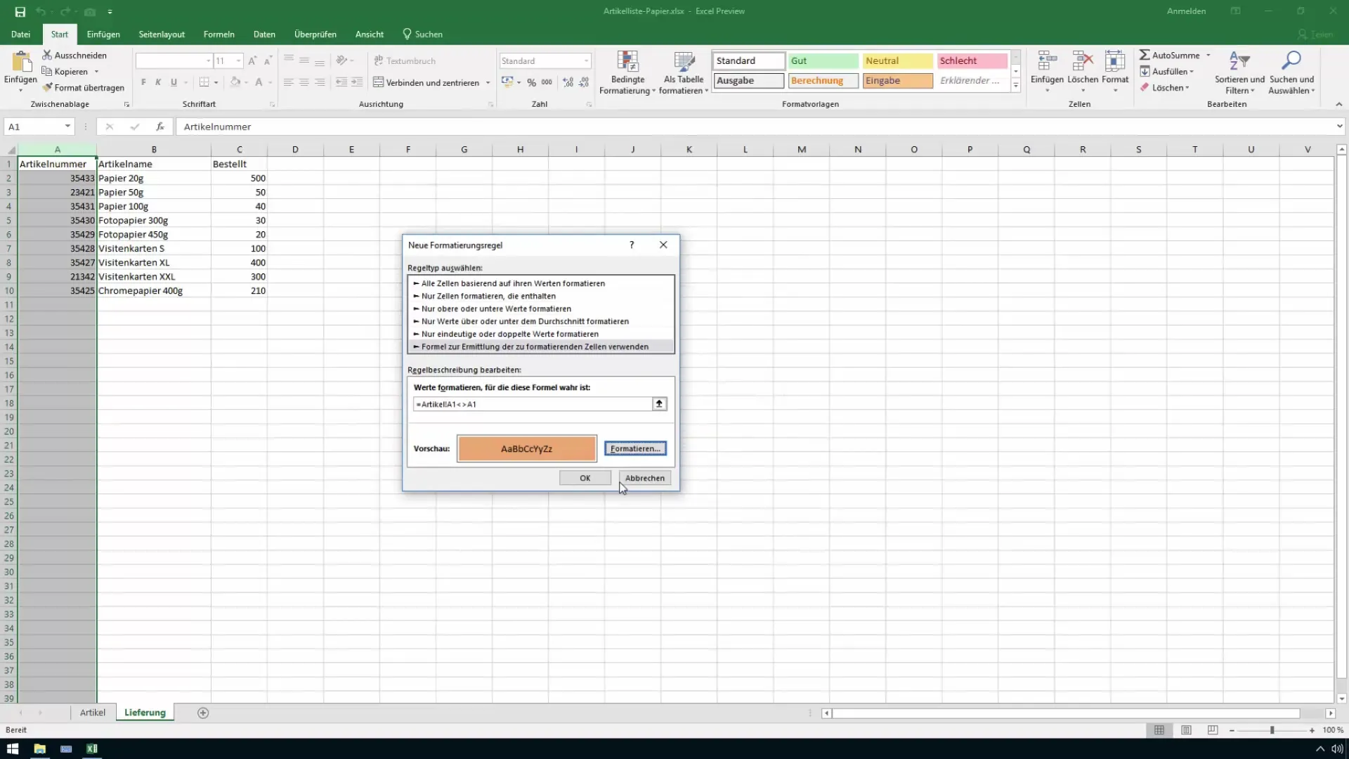Click the Ausschneiden scissors icon
This screenshot has width=1349, height=759.
(x=47, y=55)
